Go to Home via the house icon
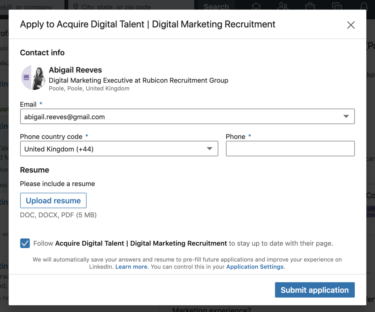The width and height of the screenshot is (375, 312). (256, 6)
